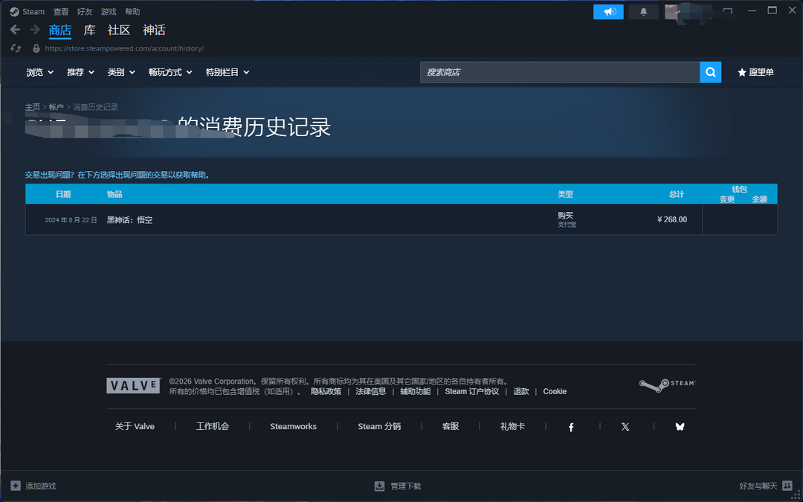This screenshot has height=502, width=803.
Task: Open the announcements megaphone icon
Action: point(608,12)
